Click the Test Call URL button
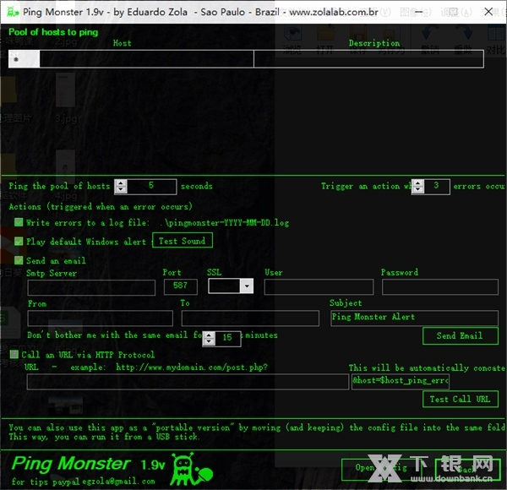The image size is (507, 490). coord(461,400)
